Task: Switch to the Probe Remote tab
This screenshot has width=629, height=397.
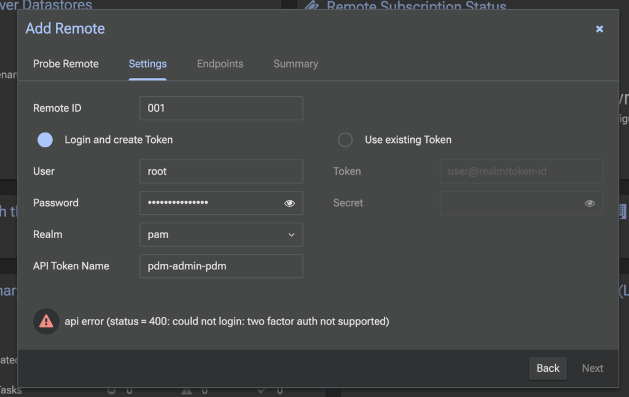Action: click(x=66, y=64)
